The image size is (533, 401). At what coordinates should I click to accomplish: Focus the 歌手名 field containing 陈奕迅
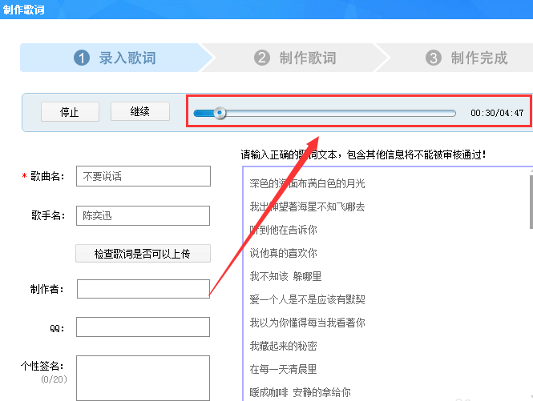click(x=143, y=215)
